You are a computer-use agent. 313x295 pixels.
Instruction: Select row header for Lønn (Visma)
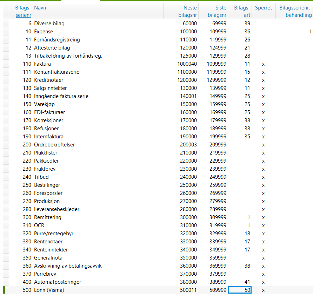pyautogui.click(x=6, y=290)
